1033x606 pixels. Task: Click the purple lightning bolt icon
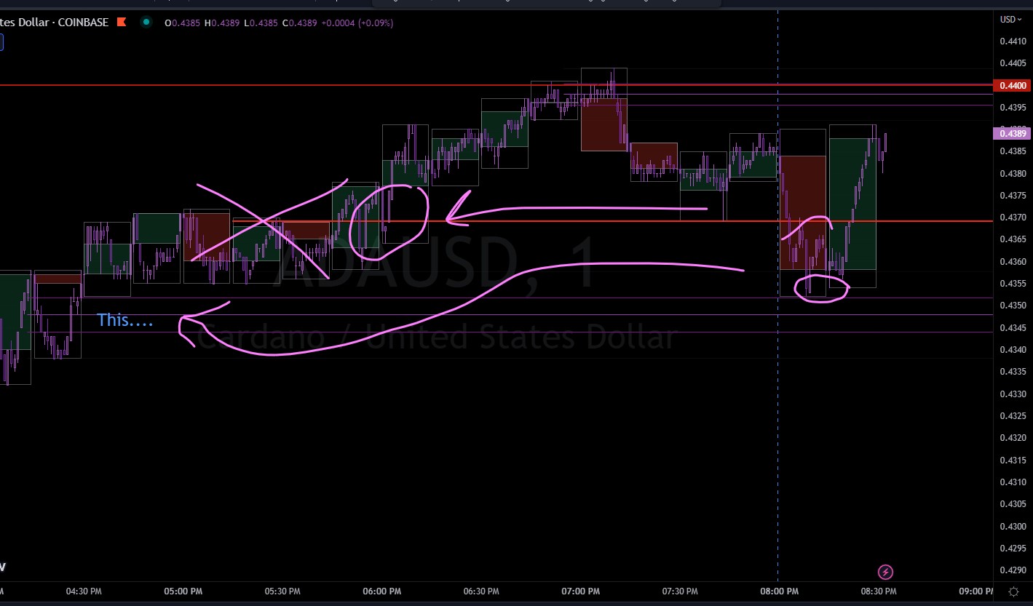pyautogui.click(x=886, y=572)
